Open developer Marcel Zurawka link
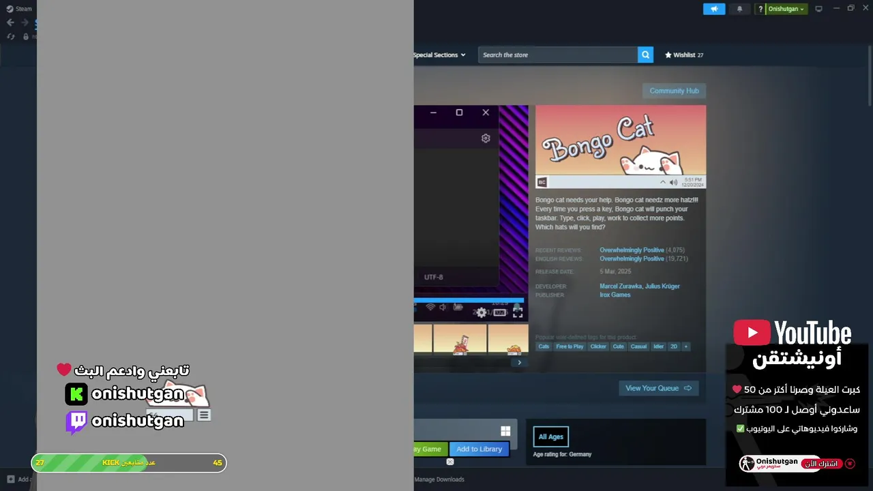The image size is (873, 491). 621,286
